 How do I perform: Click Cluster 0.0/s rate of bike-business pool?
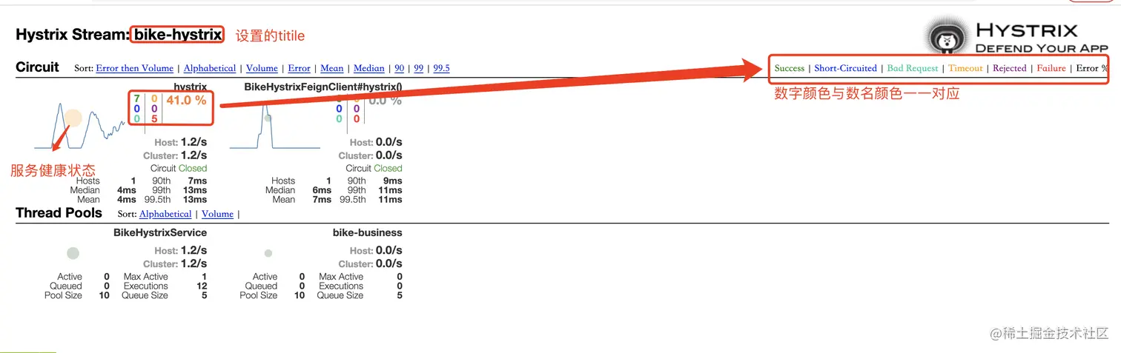[371, 263]
